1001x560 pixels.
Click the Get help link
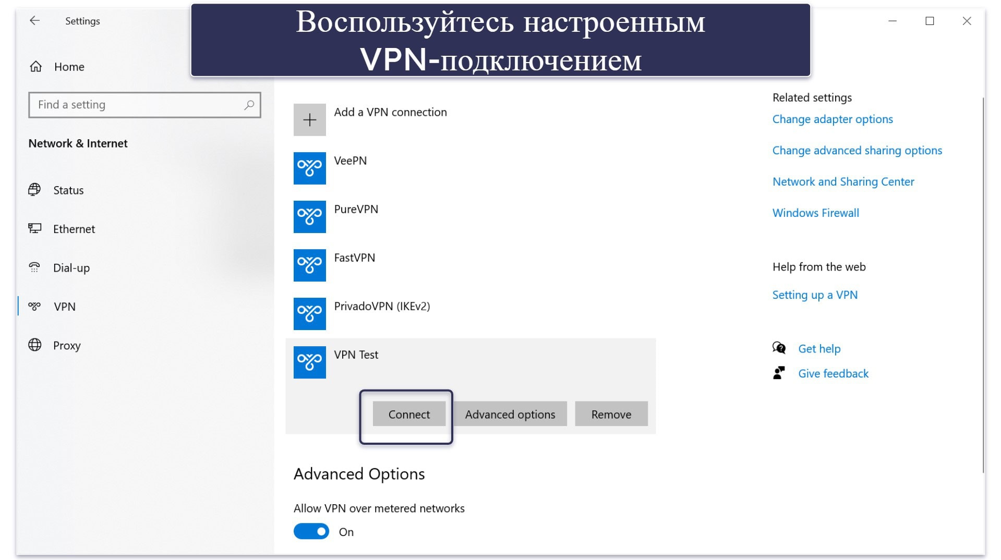tap(819, 349)
